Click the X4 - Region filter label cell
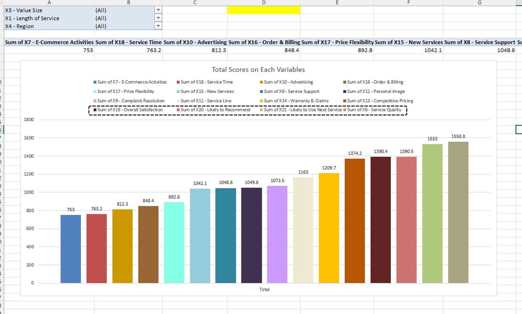The height and width of the screenshot is (314, 522). 49,26
